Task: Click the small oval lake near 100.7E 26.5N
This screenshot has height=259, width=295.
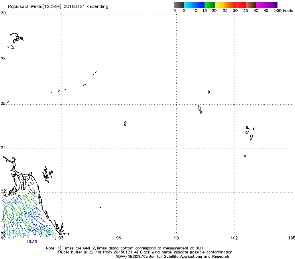Action: pos(209,92)
